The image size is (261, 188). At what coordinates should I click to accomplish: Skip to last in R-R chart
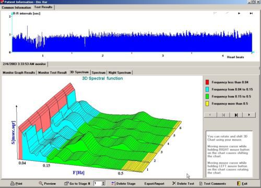click(251, 13)
